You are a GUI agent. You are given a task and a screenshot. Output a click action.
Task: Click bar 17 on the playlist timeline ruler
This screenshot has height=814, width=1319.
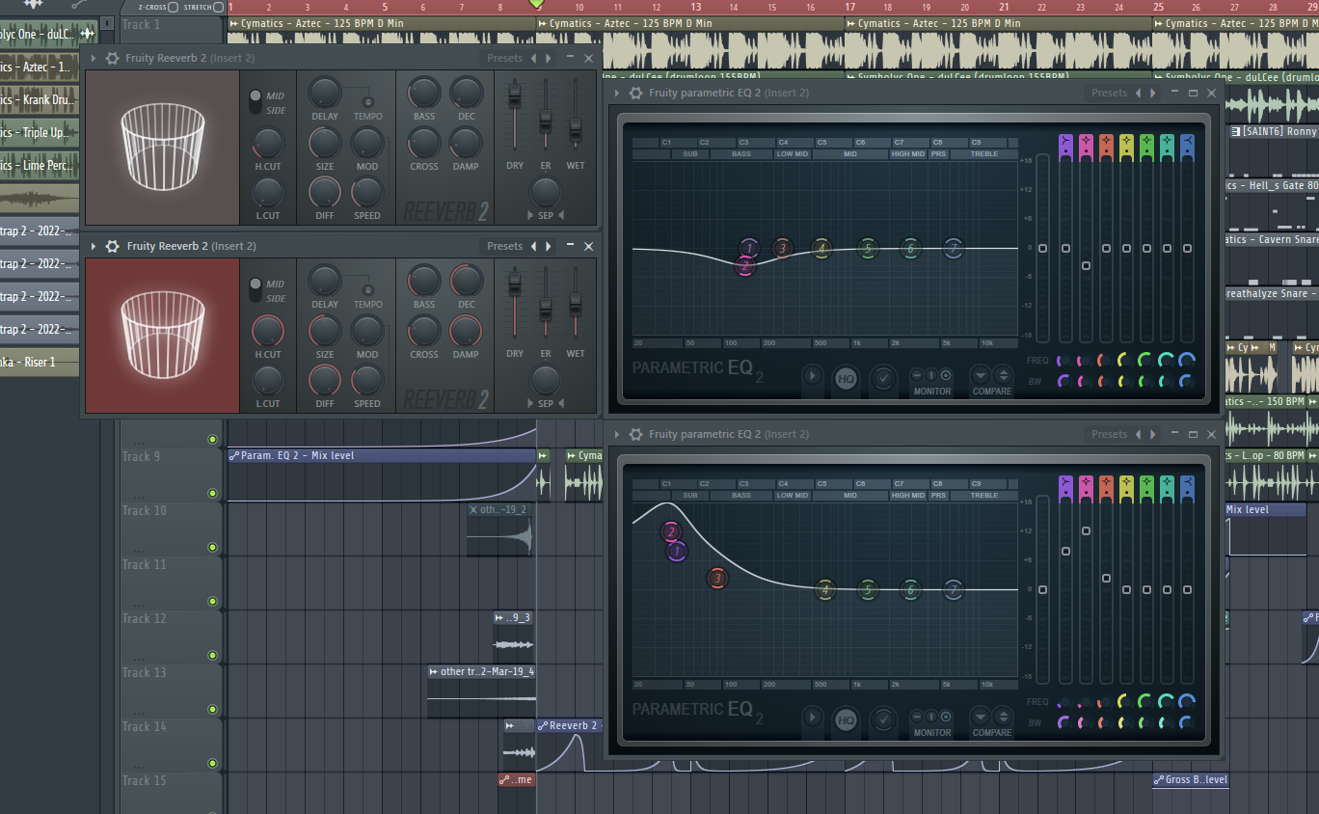[850, 7]
